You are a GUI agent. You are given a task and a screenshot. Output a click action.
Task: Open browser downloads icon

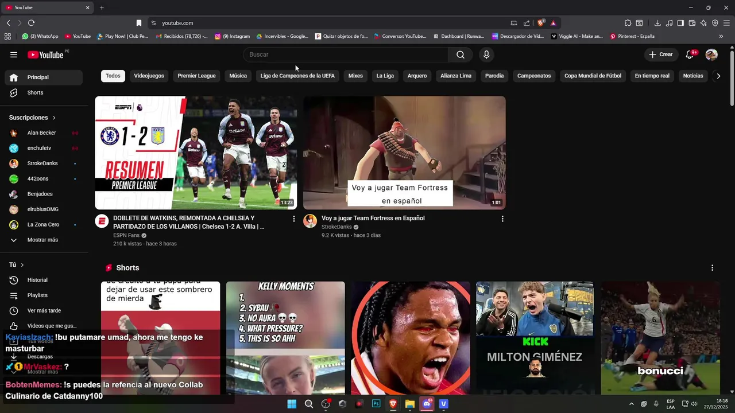click(x=657, y=23)
